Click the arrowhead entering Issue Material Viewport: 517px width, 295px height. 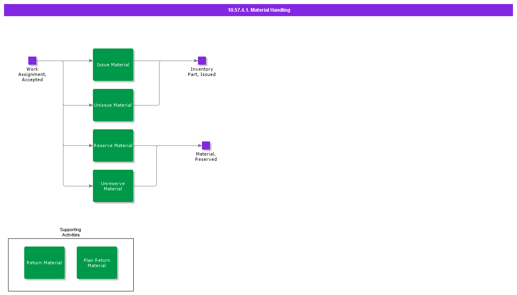point(91,61)
